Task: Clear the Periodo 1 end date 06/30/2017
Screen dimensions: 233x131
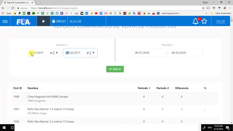Action: [x=88, y=53]
